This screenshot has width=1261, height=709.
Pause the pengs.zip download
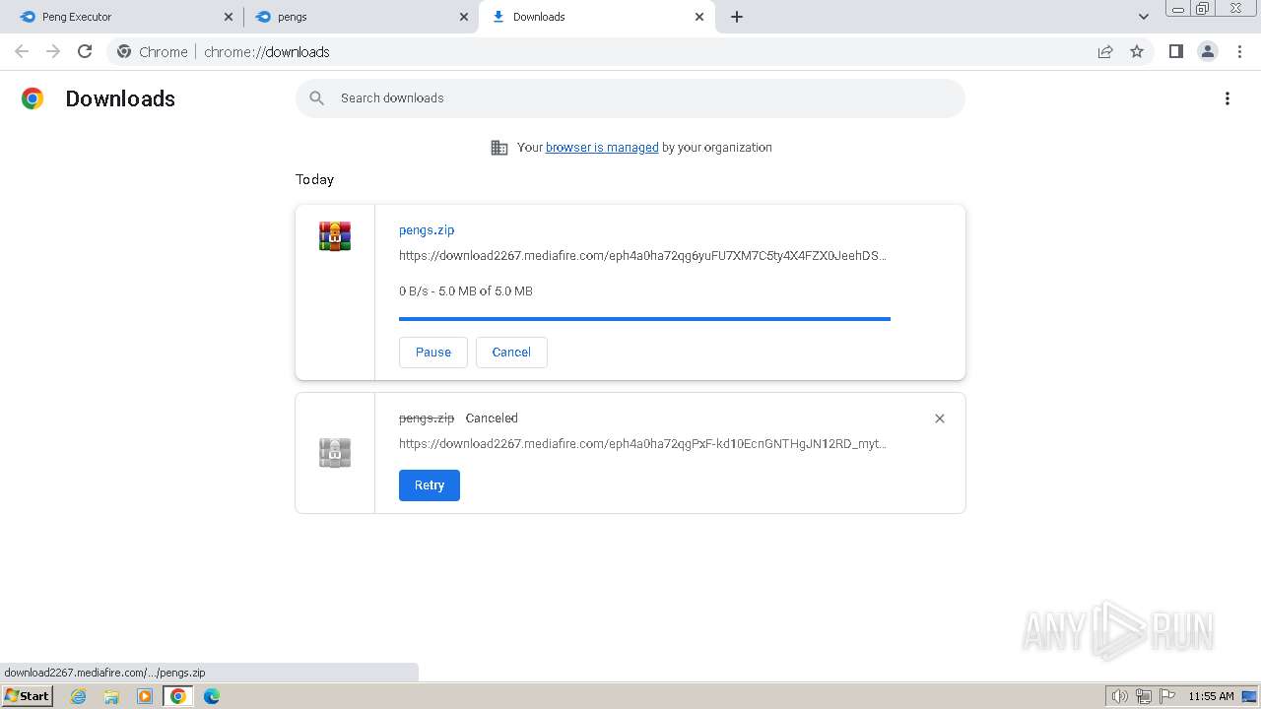coord(433,353)
